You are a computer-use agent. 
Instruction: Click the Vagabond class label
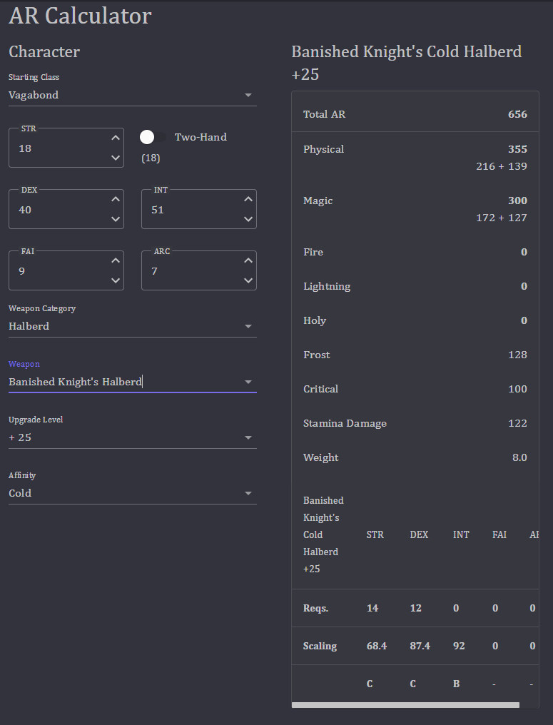click(x=31, y=95)
